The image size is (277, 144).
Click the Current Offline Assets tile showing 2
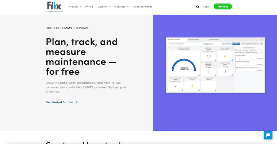click(x=225, y=69)
